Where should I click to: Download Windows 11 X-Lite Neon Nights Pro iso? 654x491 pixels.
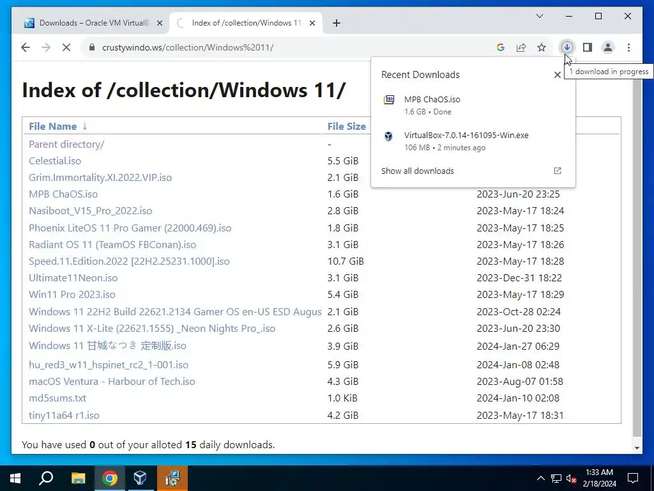[152, 329]
